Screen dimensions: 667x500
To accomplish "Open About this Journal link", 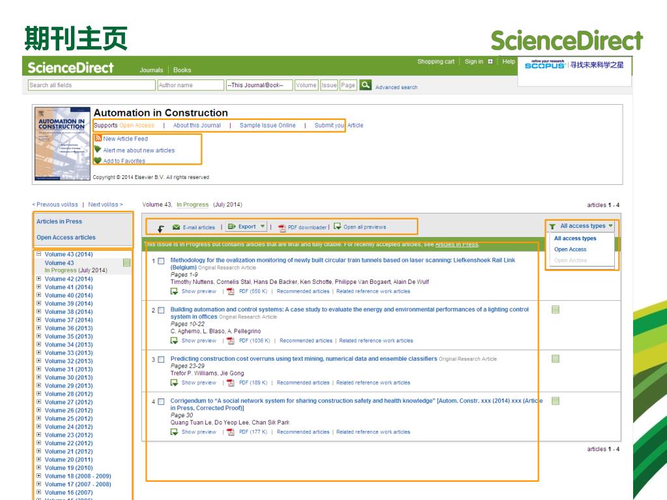I will [x=197, y=126].
